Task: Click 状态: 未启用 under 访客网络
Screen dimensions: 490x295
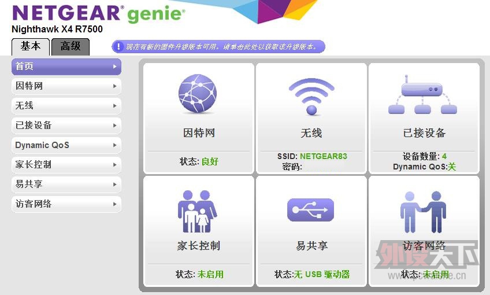Action: point(425,274)
